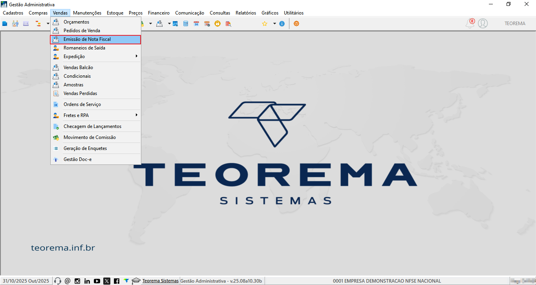Screen dimensions: 536x285
Task: Open the Manutenções menu
Action: pyautogui.click(x=87, y=13)
